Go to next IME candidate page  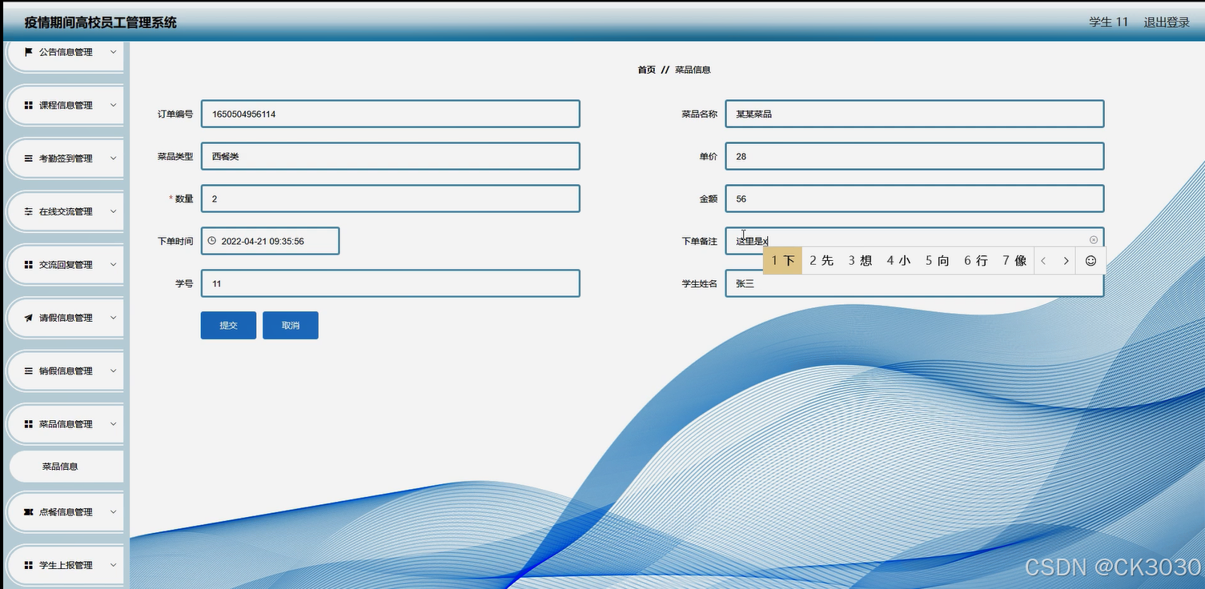click(x=1066, y=261)
